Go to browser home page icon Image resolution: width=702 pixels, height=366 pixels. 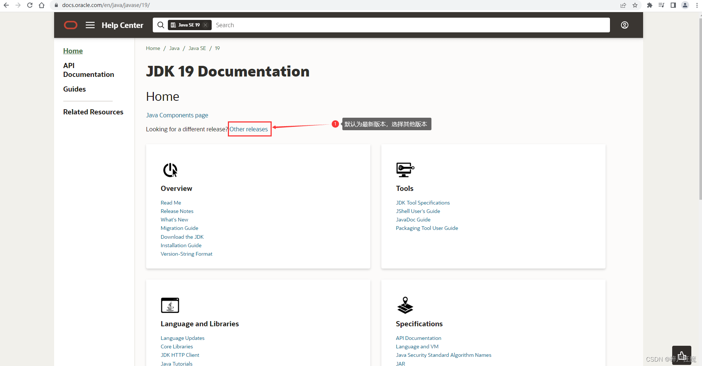[42, 5]
